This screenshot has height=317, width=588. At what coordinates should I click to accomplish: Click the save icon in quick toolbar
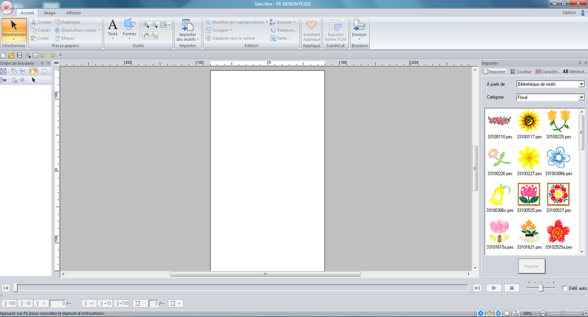(x=19, y=55)
